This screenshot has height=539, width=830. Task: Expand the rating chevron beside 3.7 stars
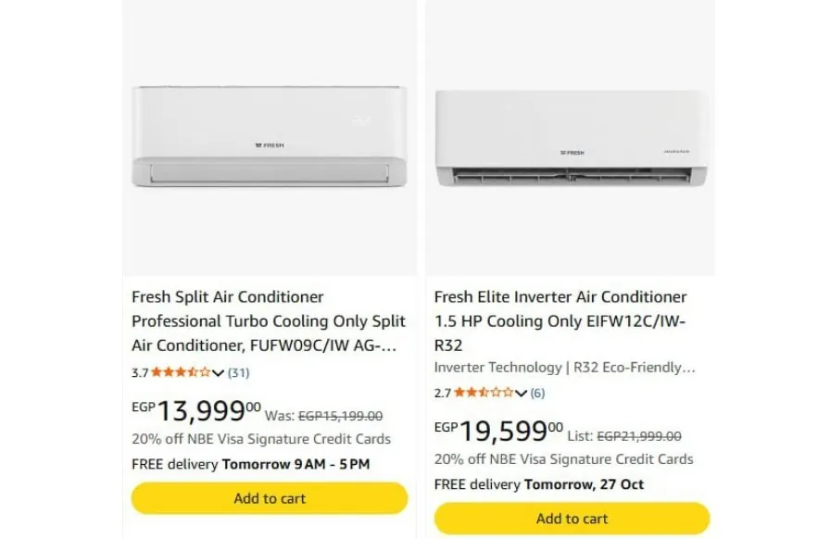pyautogui.click(x=218, y=372)
